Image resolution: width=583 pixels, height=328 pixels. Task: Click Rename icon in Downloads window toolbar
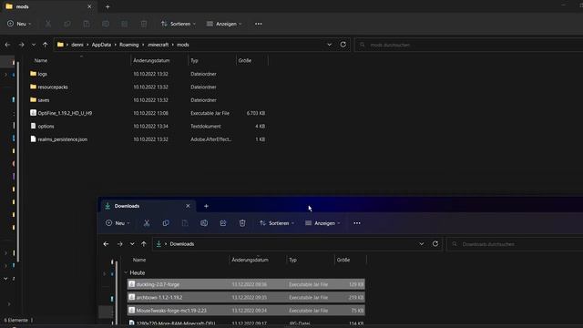204,223
